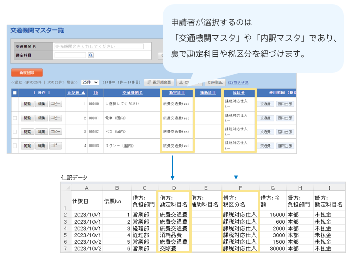Check the box for 電車（国内） row

[x=14, y=118]
